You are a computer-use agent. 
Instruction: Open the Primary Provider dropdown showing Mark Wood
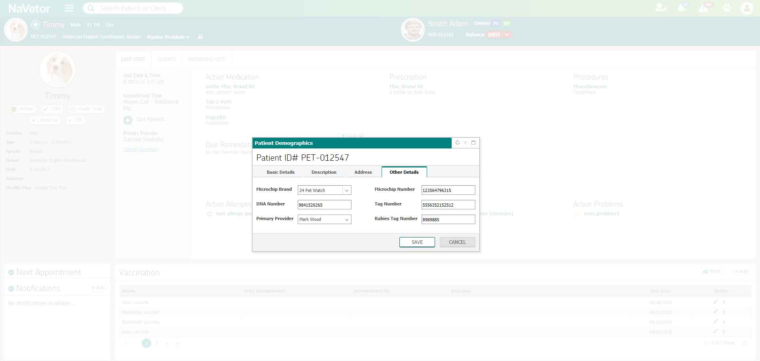pyautogui.click(x=324, y=219)
